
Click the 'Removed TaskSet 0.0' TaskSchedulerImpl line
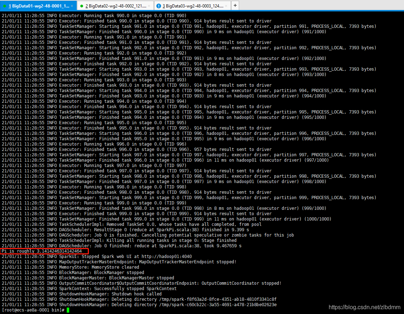(x=131, y=224)
